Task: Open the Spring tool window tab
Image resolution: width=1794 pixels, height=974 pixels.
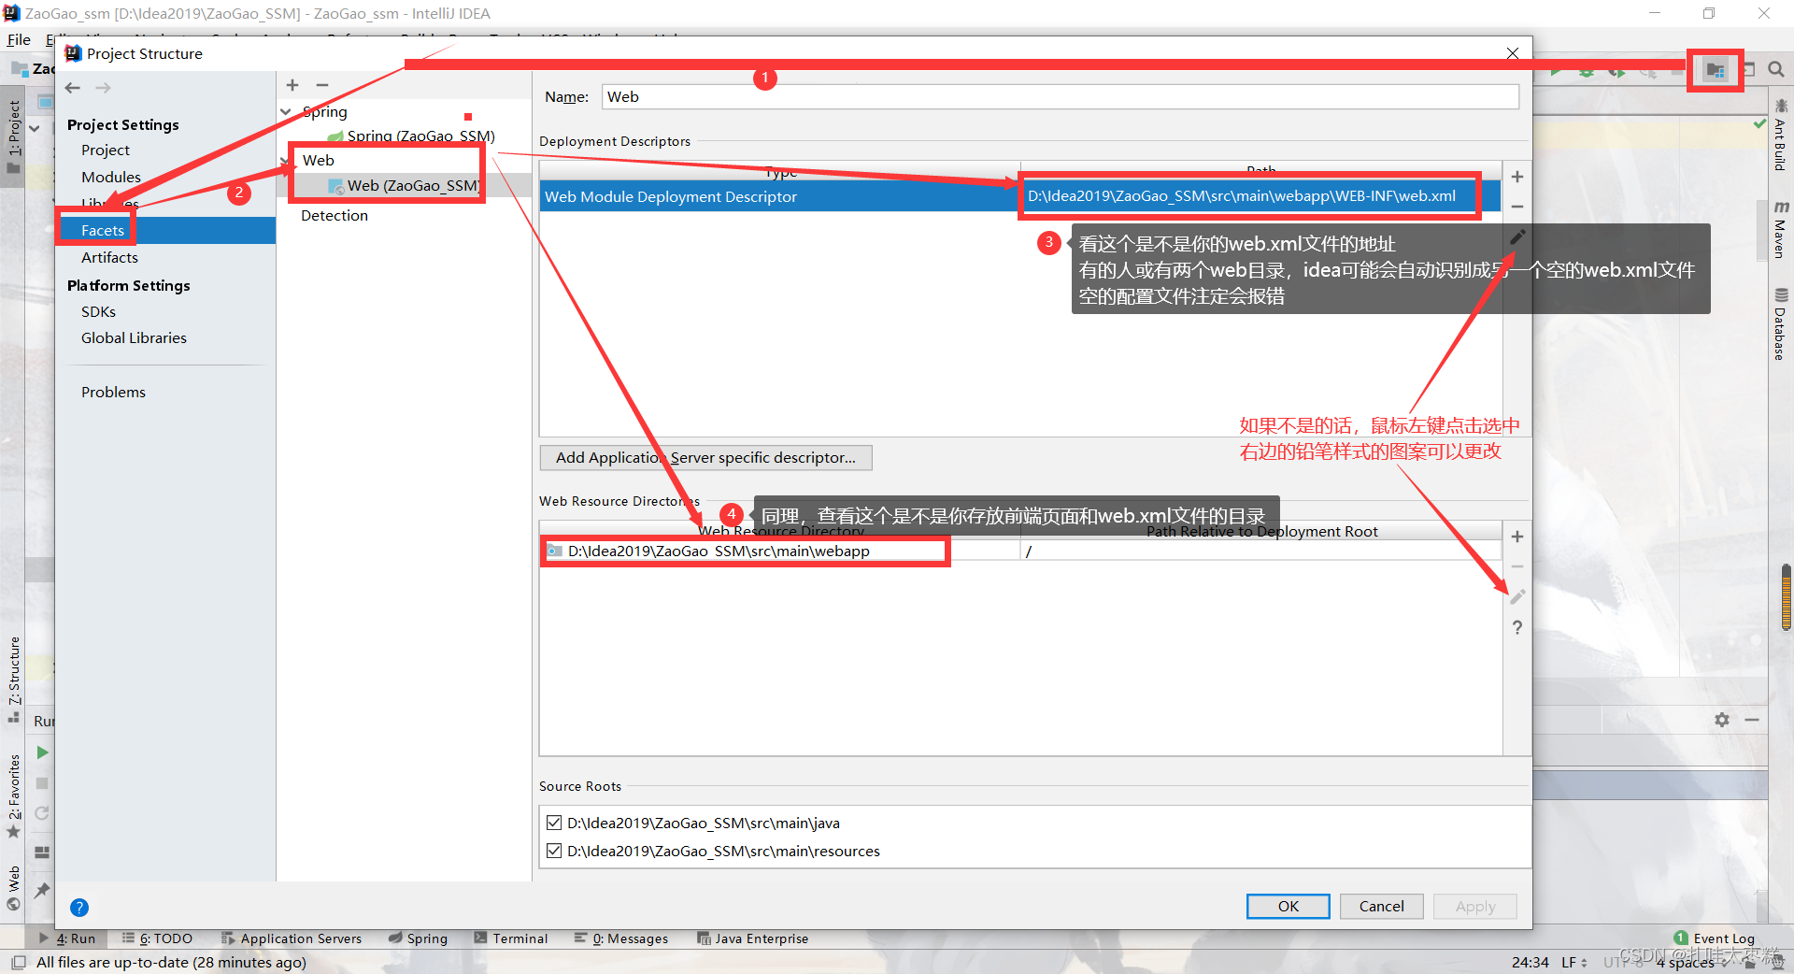Action: (x=418, y=938)
